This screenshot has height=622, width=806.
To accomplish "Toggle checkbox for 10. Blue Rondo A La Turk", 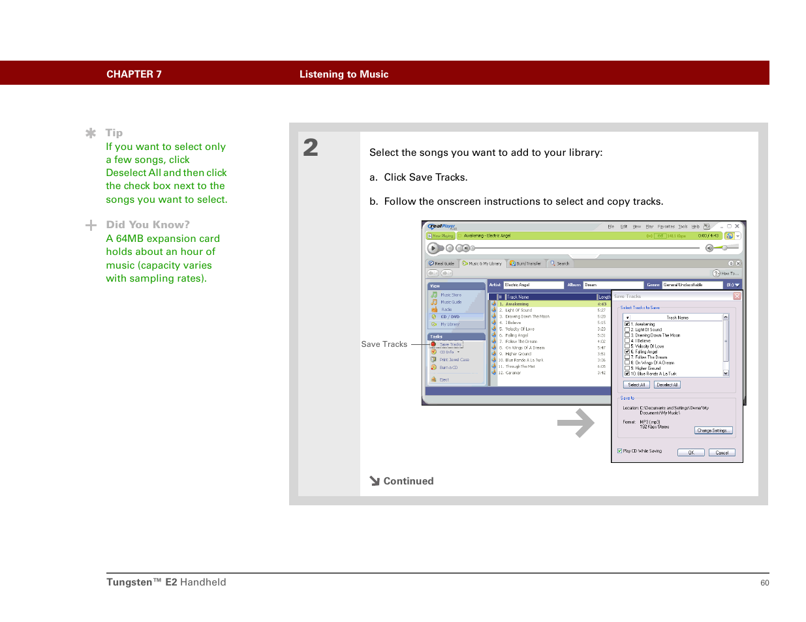I will point(627,374).
